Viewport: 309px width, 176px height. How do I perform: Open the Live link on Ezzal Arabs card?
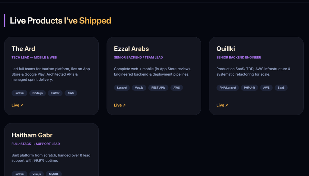click(x=119, y=105)
